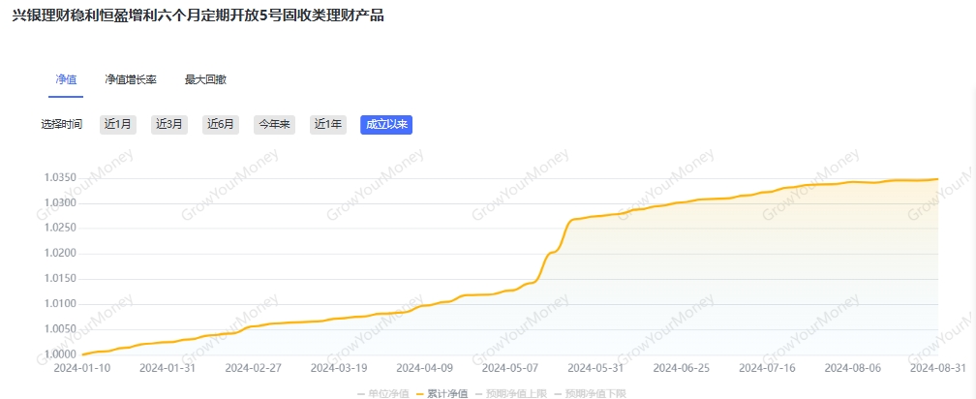The image size is (976, 399).
Task: Click the 近6月 range button
Action: coord(221,124)
